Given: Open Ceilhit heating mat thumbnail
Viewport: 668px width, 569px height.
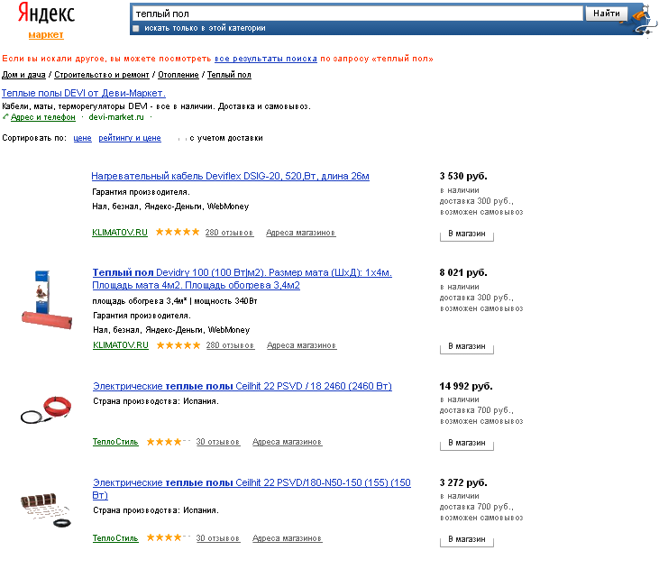Looking at the screenshot, I should coord(46,510).
